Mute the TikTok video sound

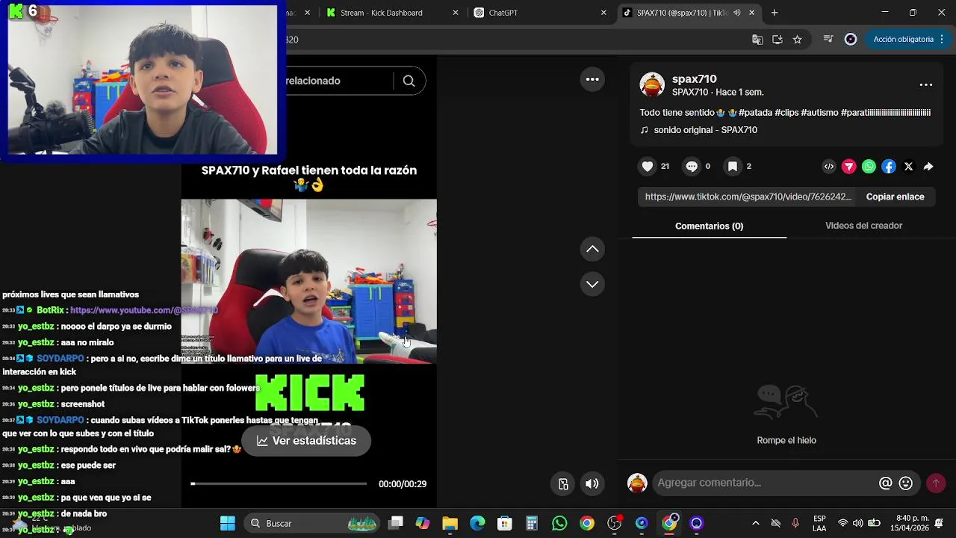click(592, 483)
